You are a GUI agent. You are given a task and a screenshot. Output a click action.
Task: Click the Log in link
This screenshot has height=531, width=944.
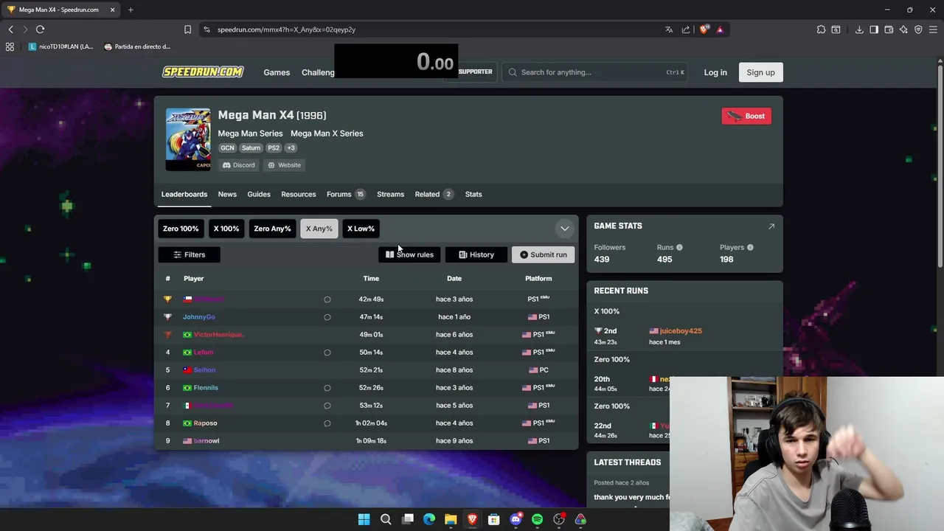tap(715, 72)
